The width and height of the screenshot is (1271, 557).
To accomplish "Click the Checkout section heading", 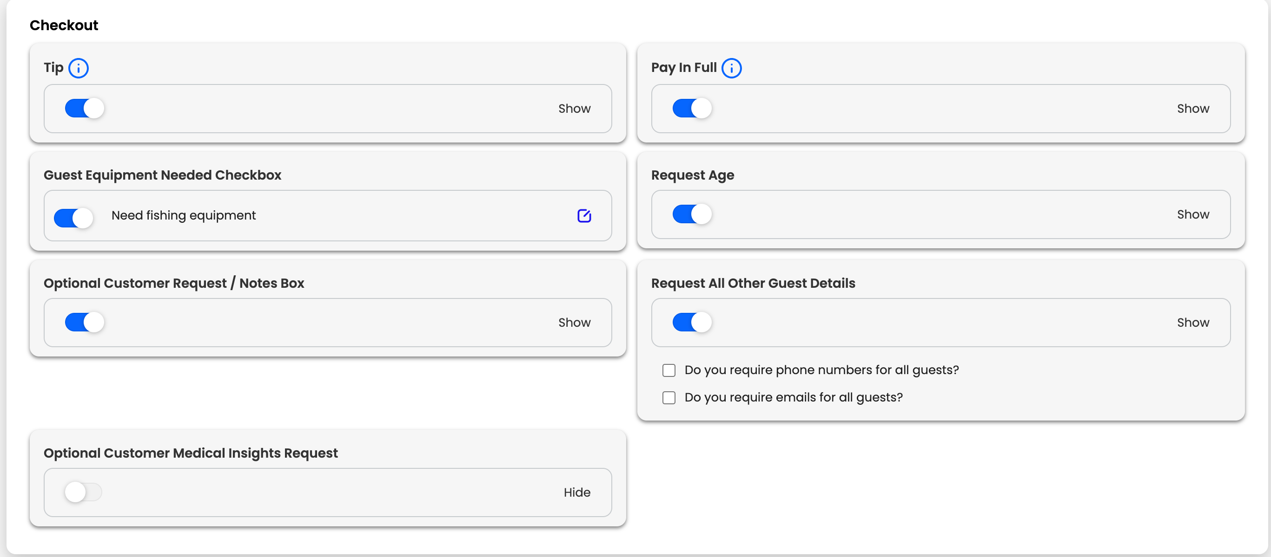I will point(64,25).
